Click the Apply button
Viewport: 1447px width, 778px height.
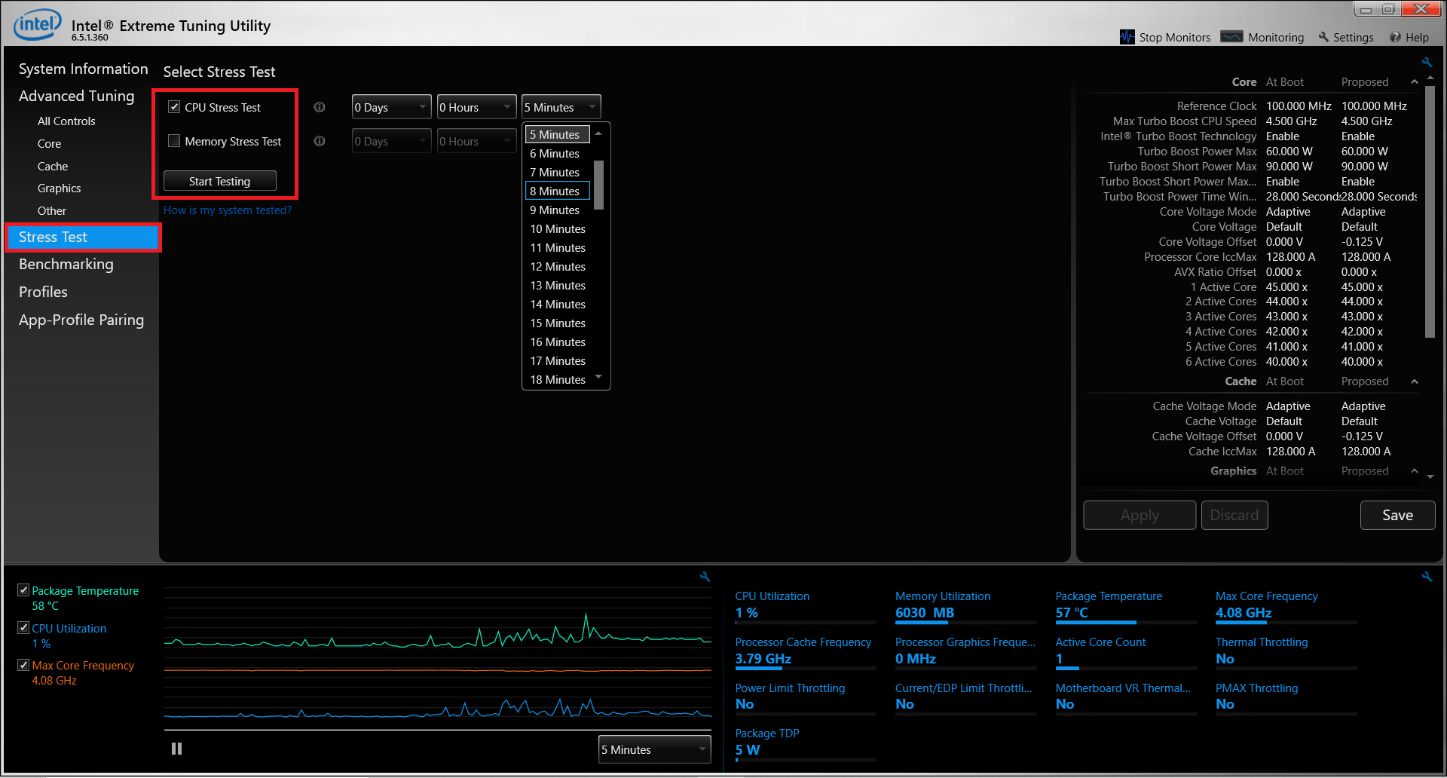tap(1140, 515)
